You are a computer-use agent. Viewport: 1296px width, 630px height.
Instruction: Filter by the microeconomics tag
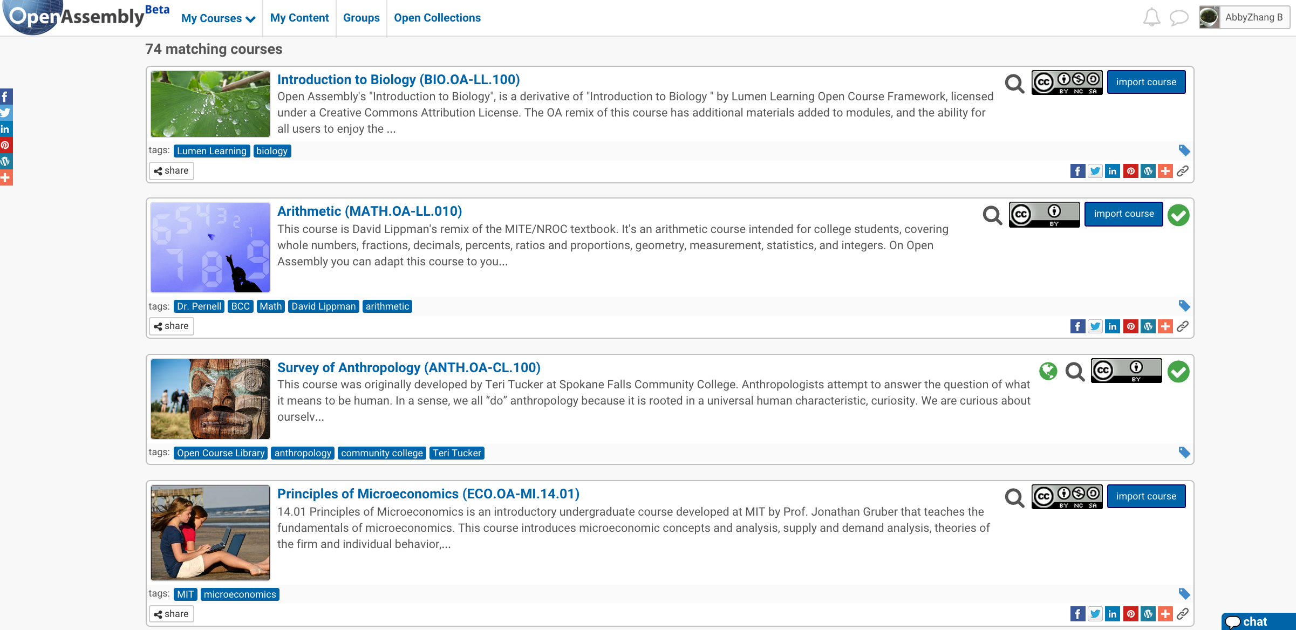tap(240, 594)
